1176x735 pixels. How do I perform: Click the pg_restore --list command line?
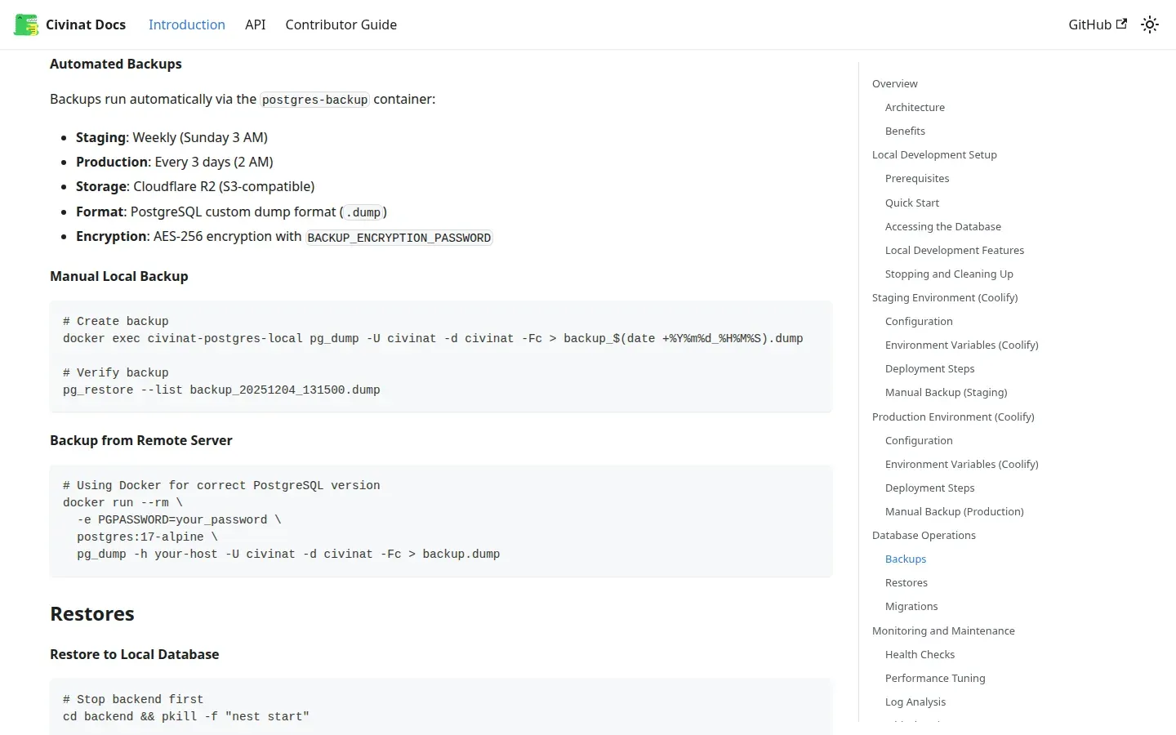point(221,390)
